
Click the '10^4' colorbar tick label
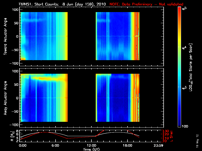(184, 48)
